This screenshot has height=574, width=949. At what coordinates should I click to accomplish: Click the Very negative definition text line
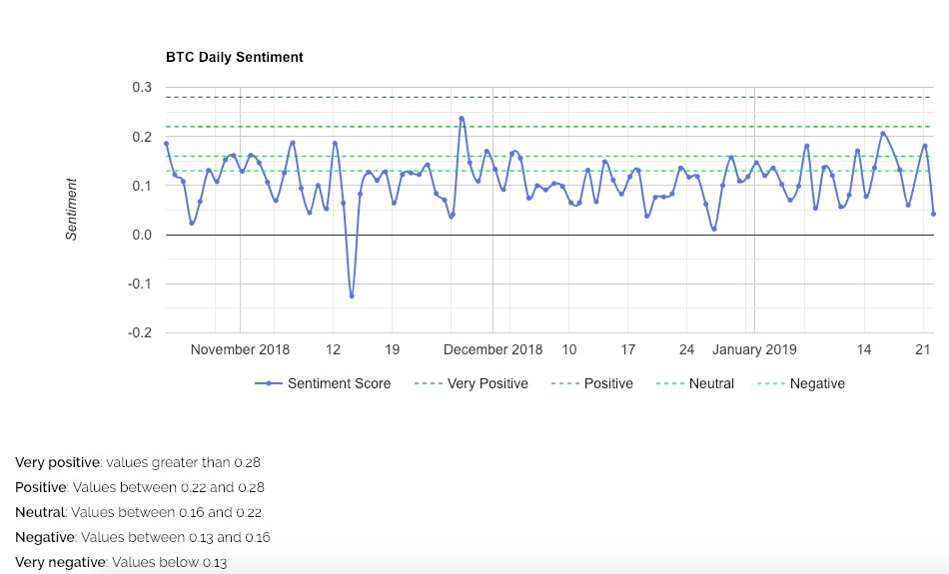pos(121,562)
